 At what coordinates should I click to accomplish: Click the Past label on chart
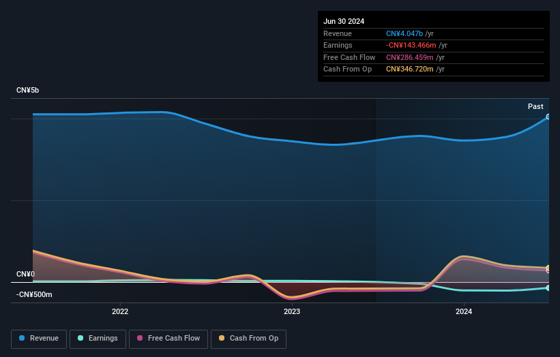click(x=535, y=107)
